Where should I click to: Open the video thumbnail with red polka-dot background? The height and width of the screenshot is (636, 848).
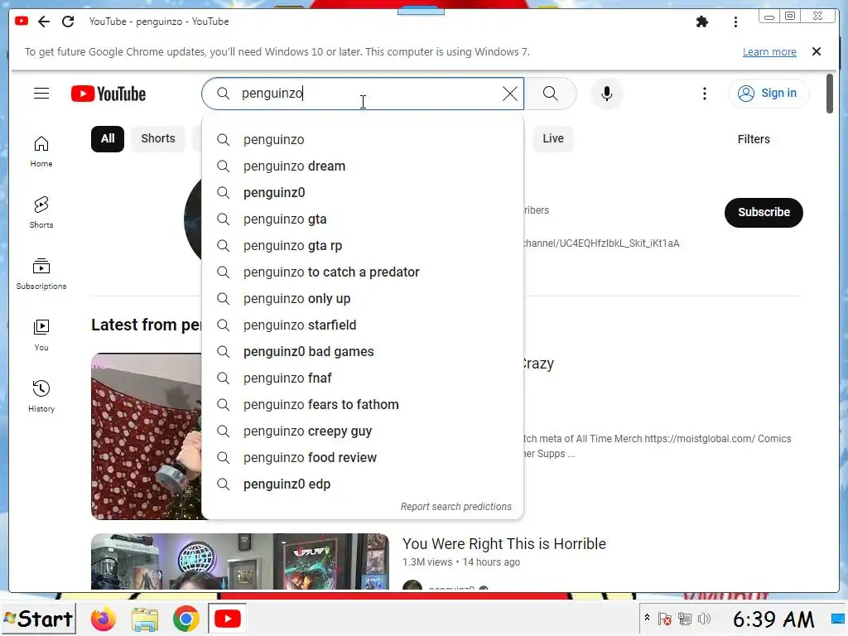[147, 436]
